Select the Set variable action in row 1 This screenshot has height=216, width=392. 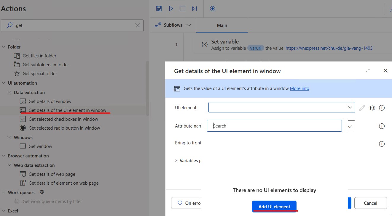292,44
